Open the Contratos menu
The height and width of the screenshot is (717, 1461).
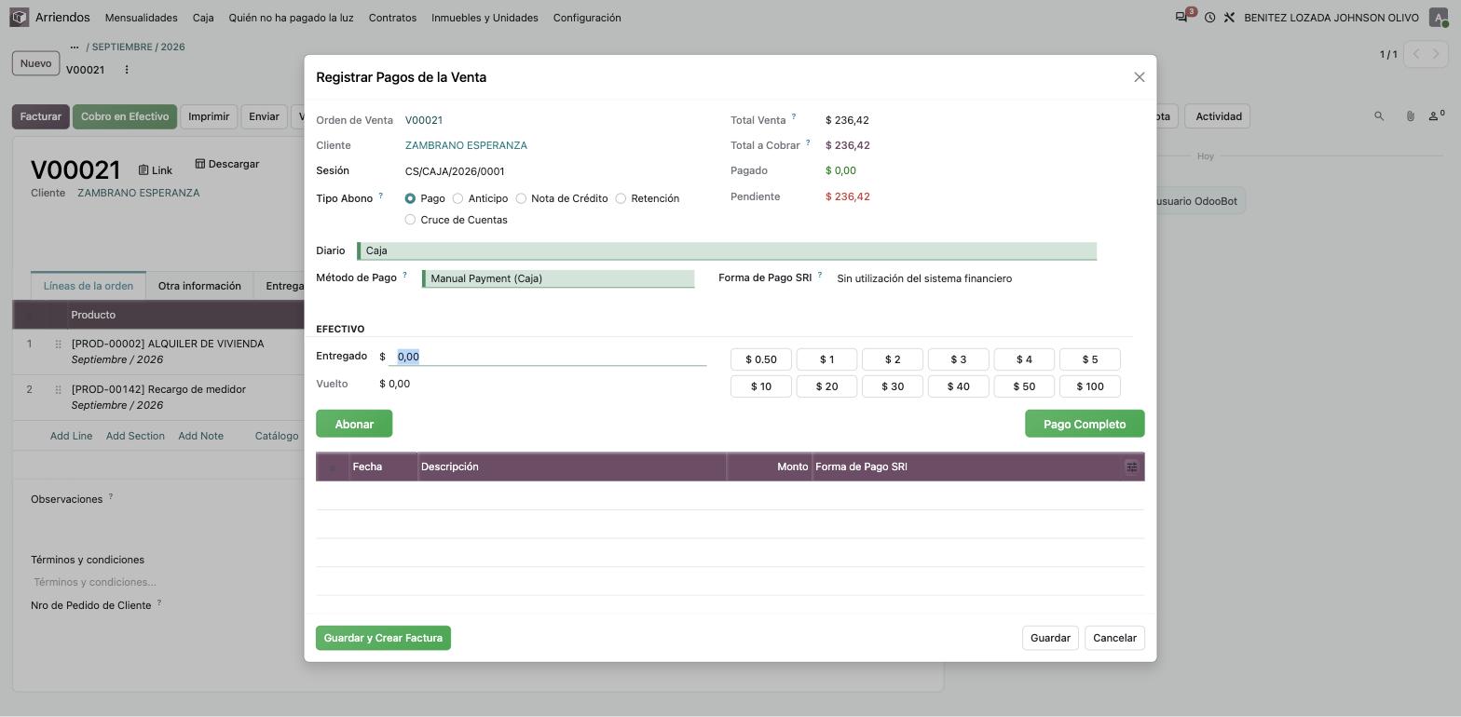click(392, 18)
